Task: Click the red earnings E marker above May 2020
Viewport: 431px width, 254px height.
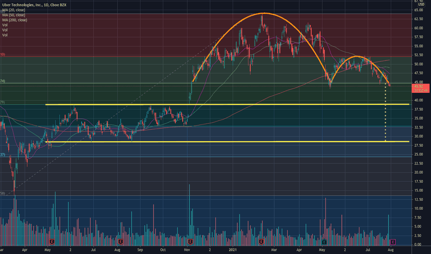Action: point(52,242)
